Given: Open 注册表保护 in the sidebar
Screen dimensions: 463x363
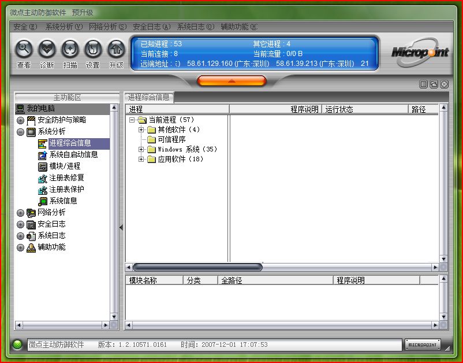Looking at the screenshot, I should pyautogui.click(x=66, y=189).
